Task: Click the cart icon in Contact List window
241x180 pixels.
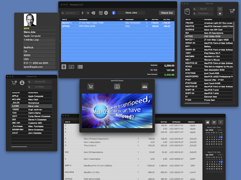Action: (x=14, y=83)
